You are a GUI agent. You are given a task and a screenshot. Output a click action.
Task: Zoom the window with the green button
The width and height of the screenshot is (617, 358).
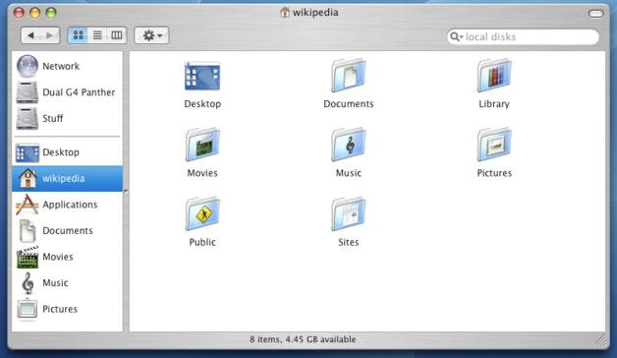tap(51, 13)
